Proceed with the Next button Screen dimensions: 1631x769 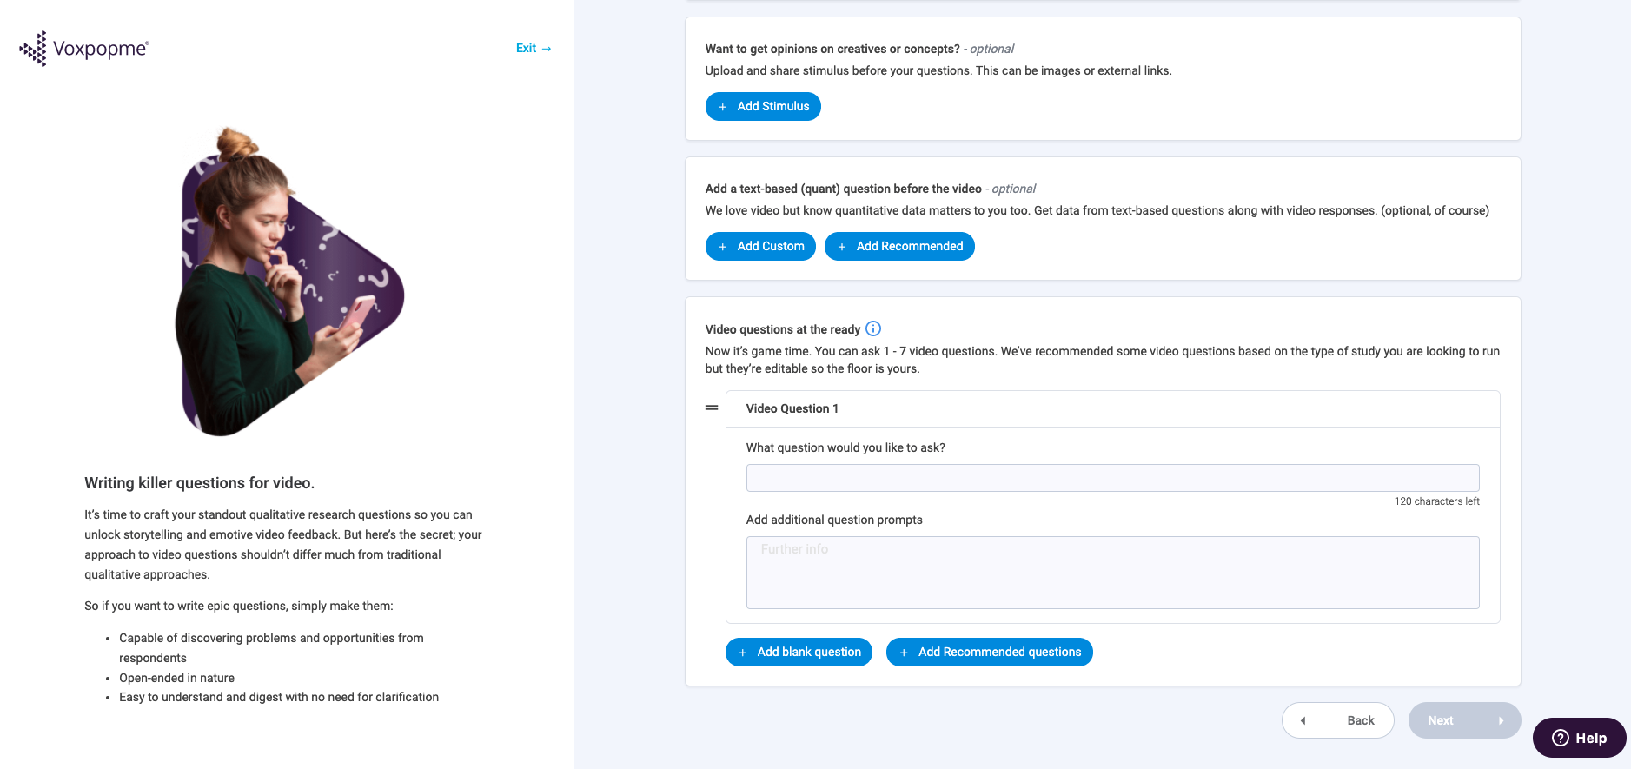click(1465, 720)
